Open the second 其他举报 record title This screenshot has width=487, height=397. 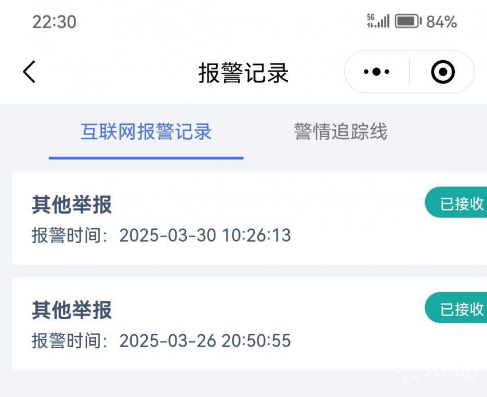[72, 310]
